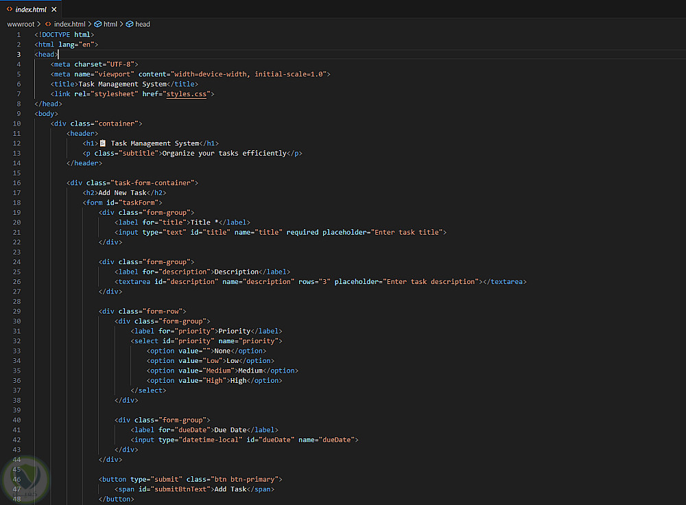The height and width of the screenshot is (505, 686).
Task: Expand the html breadcrumb symbol list
Action: point(111,24)
